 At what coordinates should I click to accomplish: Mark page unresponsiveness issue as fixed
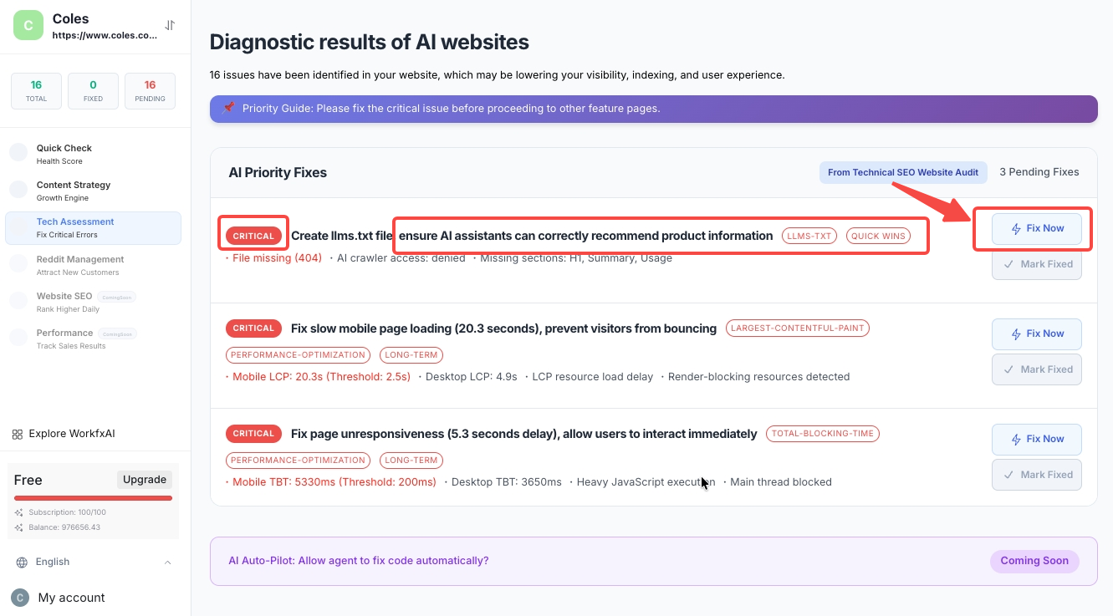[x=1036, y=475]
